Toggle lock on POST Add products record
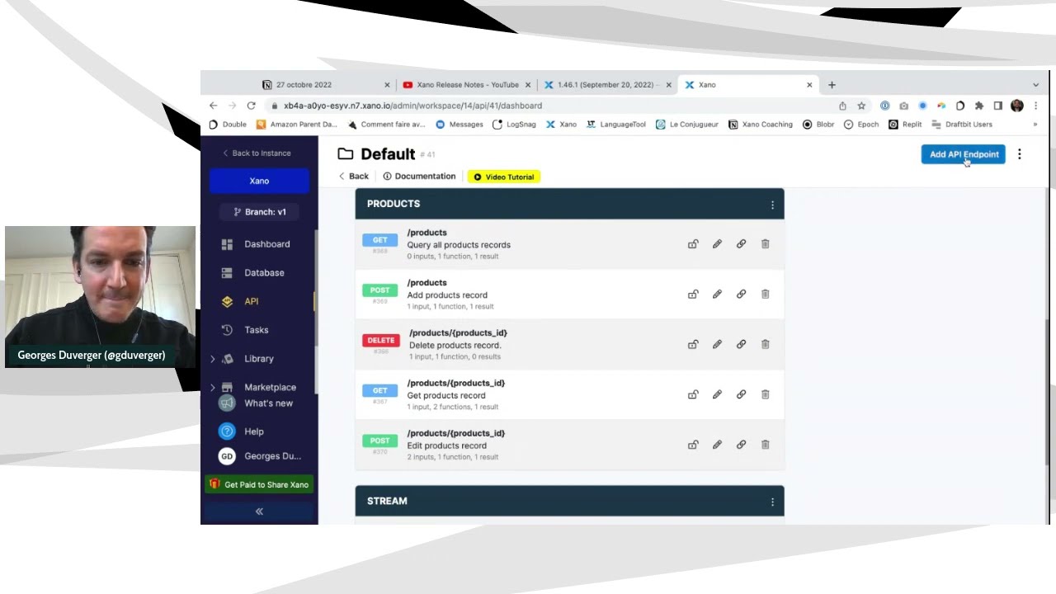 click(693, 294)
